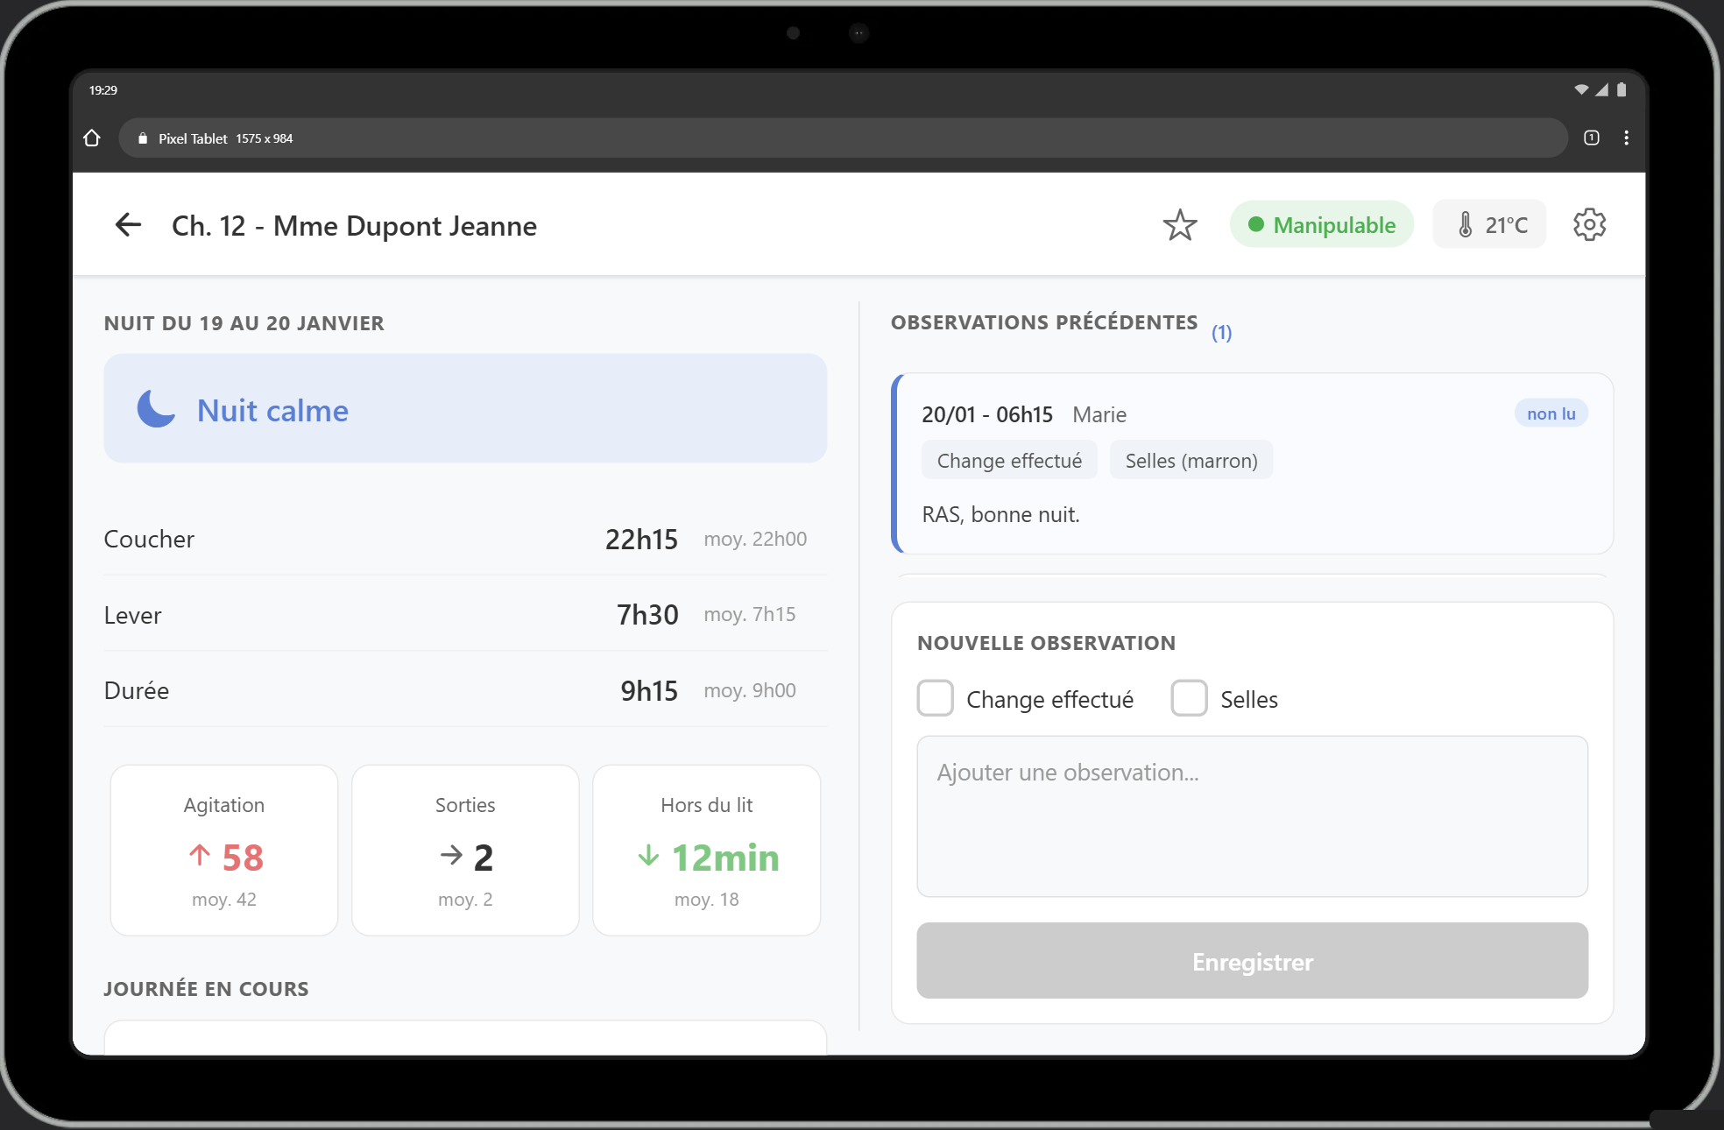Select the Selles (marron) tag

click(x=1191, y=460)
